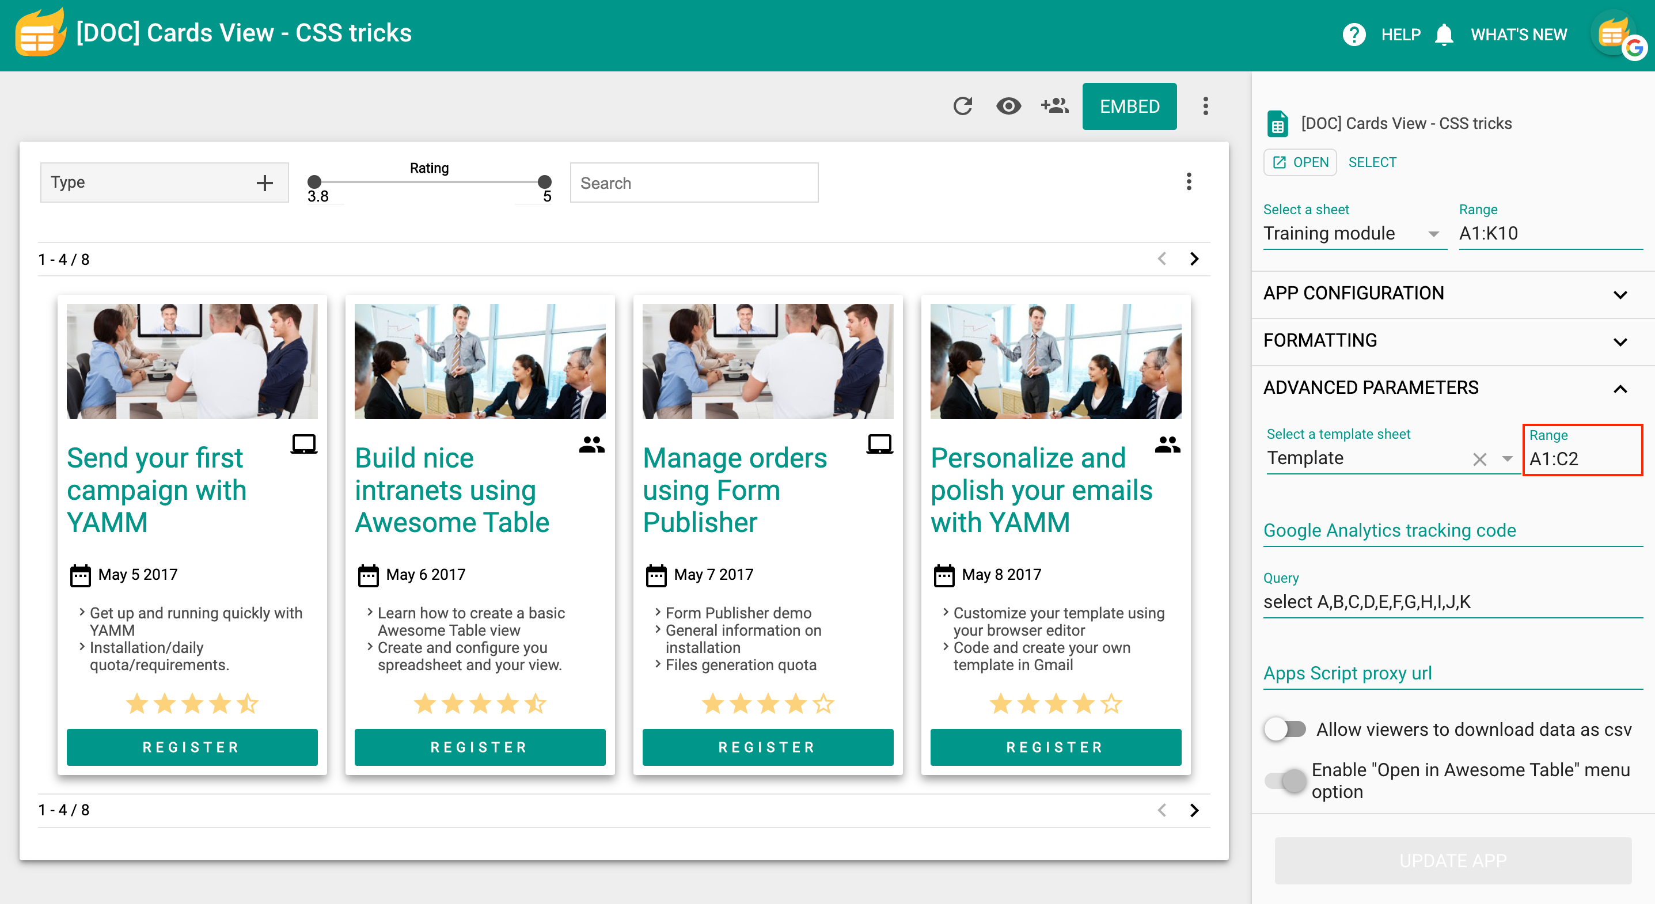Go to next page using bottom arrow
The width and height of the screenshot is (1655, 904).
point(1194,810)
